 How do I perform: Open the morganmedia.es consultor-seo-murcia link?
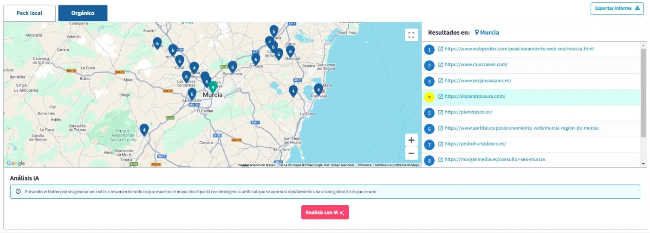pos(494,159)
